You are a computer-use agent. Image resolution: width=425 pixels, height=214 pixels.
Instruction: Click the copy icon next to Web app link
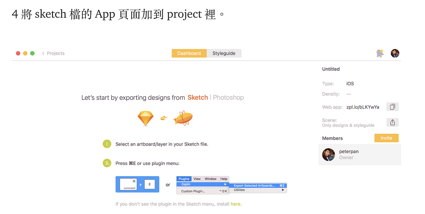tap(392, 107)
